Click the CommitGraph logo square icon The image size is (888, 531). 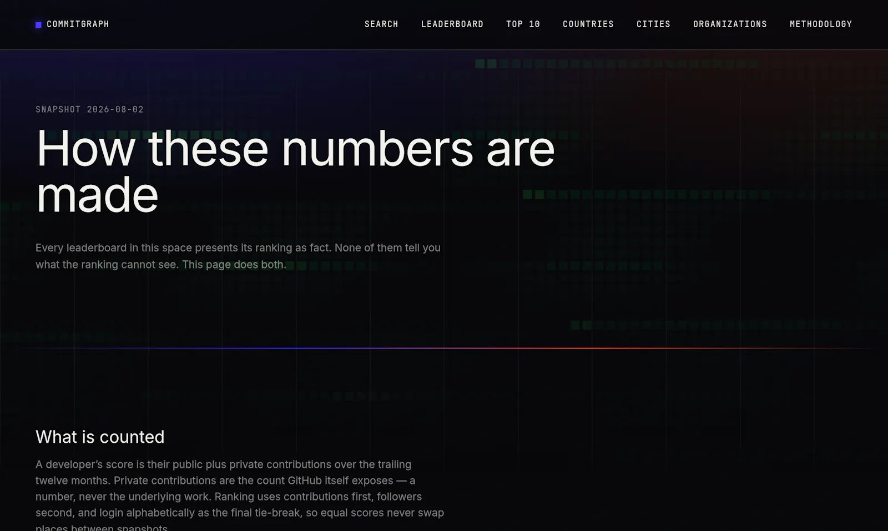pos(38,24)
